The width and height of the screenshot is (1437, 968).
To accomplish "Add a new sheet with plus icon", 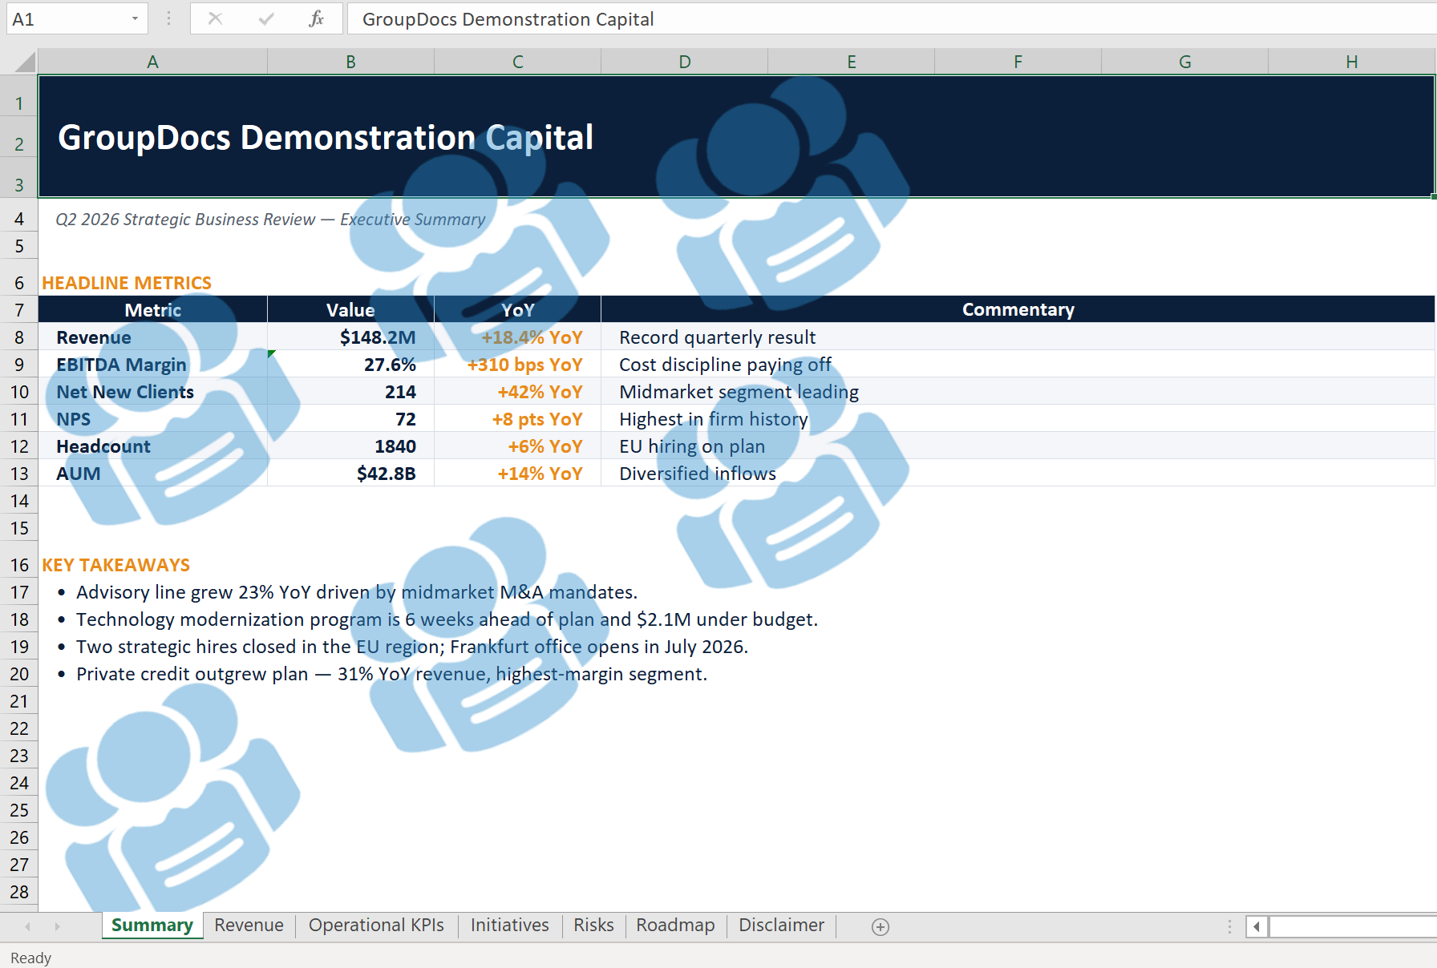I will pos(880,926).
